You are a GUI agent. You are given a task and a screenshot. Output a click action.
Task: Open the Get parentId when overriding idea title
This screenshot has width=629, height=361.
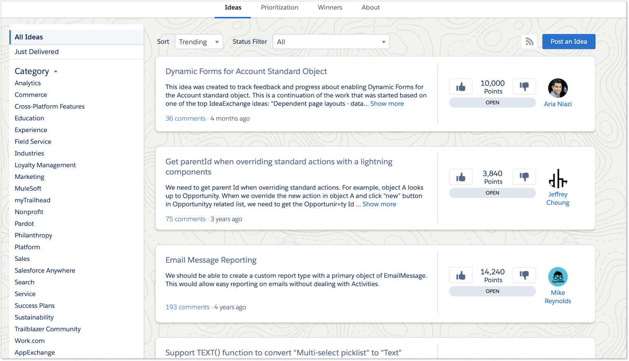pyautogui.click(x=279, y=166)
